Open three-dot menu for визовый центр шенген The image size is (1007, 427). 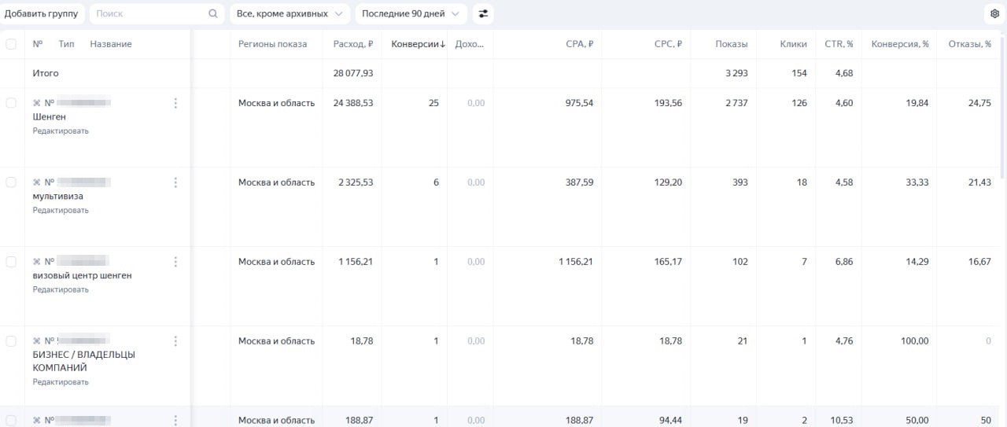(175, 262)
